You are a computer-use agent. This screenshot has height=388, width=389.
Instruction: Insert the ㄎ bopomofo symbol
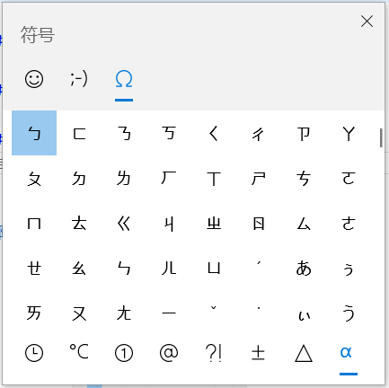tap(169, 133)
